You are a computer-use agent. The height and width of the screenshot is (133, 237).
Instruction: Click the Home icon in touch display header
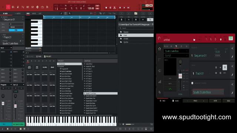[159, 38]
